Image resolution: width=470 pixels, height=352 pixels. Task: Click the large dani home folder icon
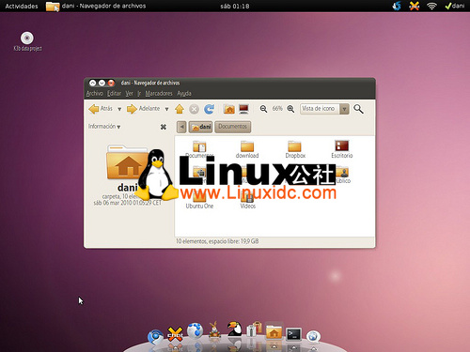127,161
